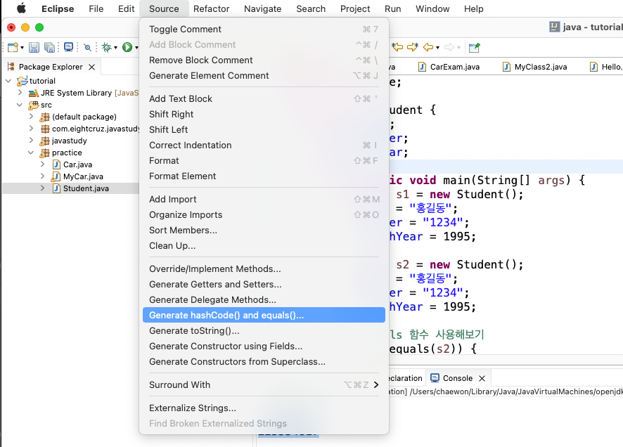The height and width of the screenshot is (447, 623).
Task: Open the Search menu
Action: (311, 8)
